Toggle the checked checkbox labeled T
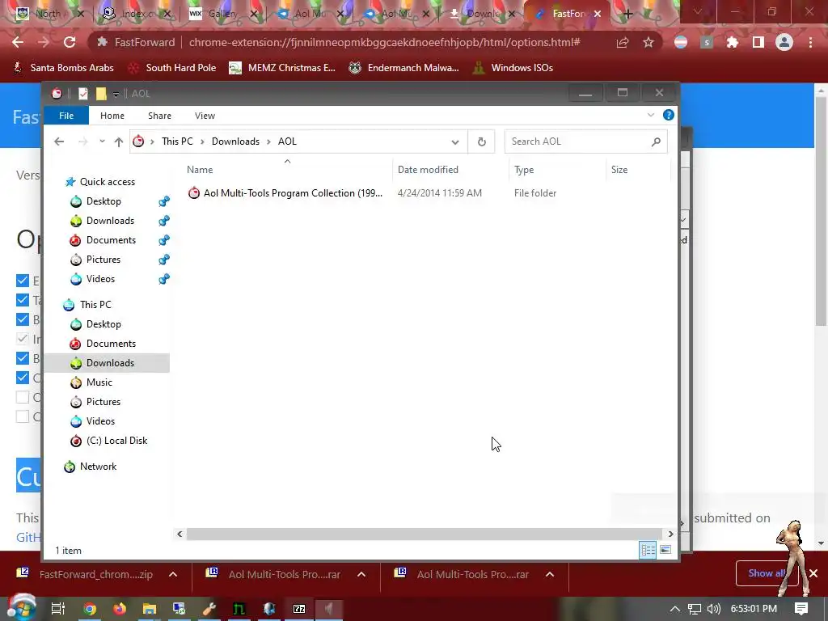This screenshot has width=828, height=621. [x=22, y=300]
